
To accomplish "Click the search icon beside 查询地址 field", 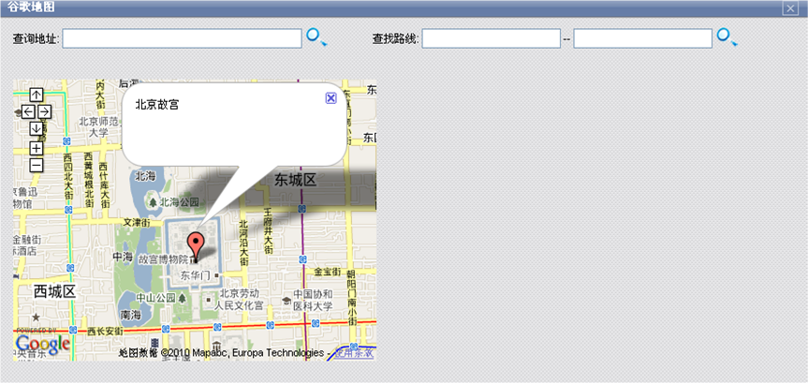I will pos(316,37).
